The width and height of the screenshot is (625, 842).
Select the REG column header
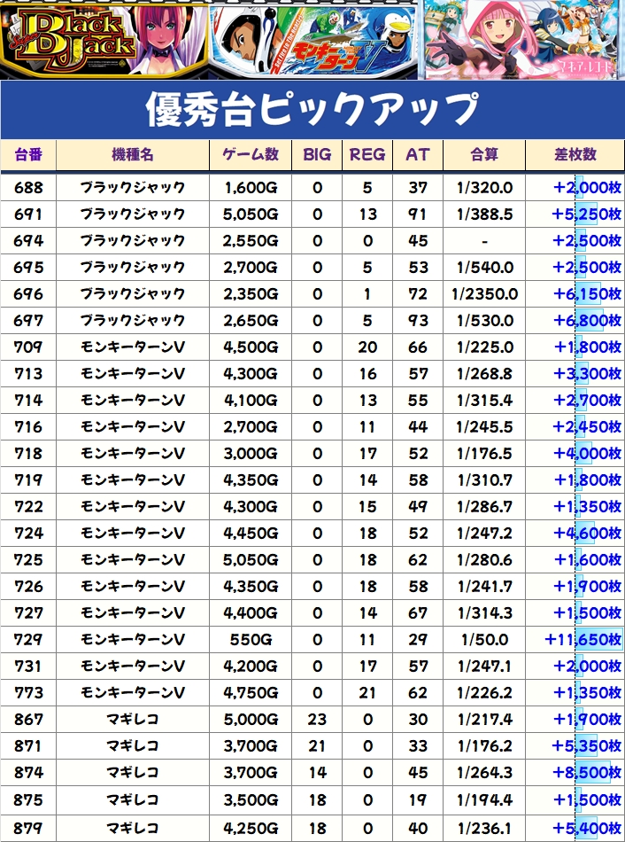367,155
